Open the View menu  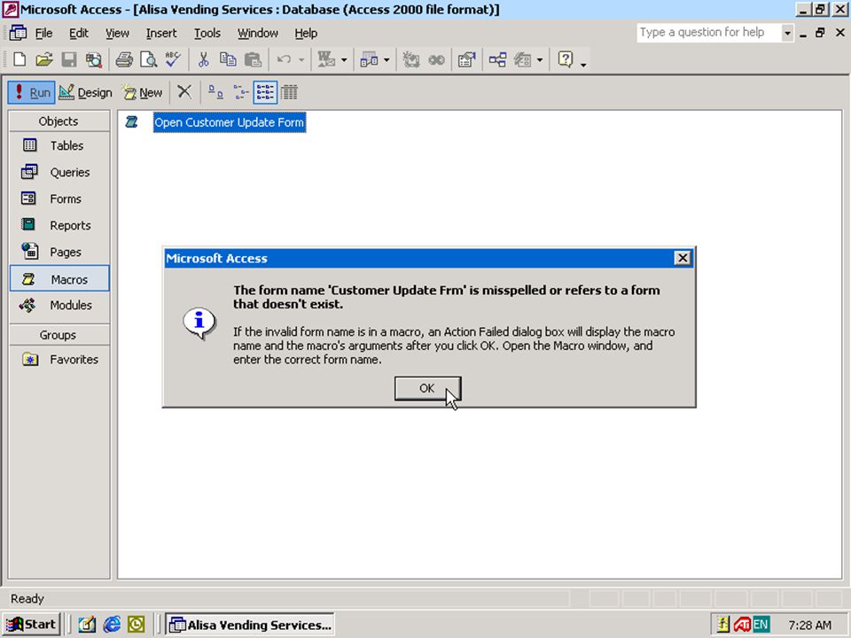pyautogui.click(x=117, y=33)
